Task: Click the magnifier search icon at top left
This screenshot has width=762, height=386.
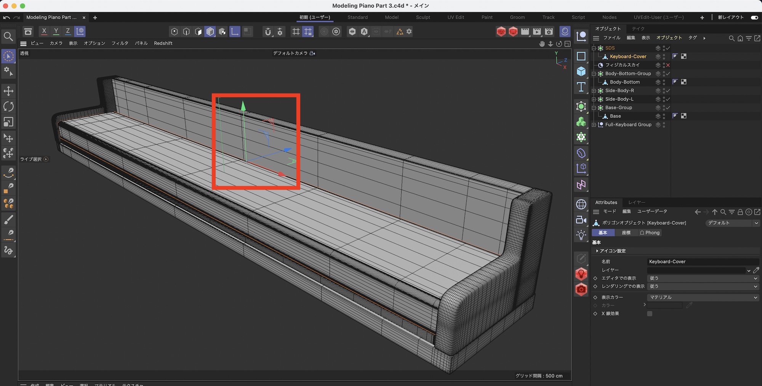Action: coord(8,37)
